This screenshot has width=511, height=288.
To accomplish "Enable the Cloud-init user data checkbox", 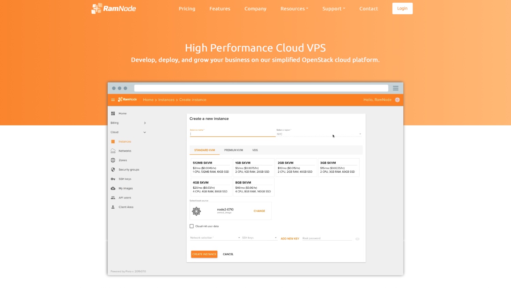I will [191, 226].
